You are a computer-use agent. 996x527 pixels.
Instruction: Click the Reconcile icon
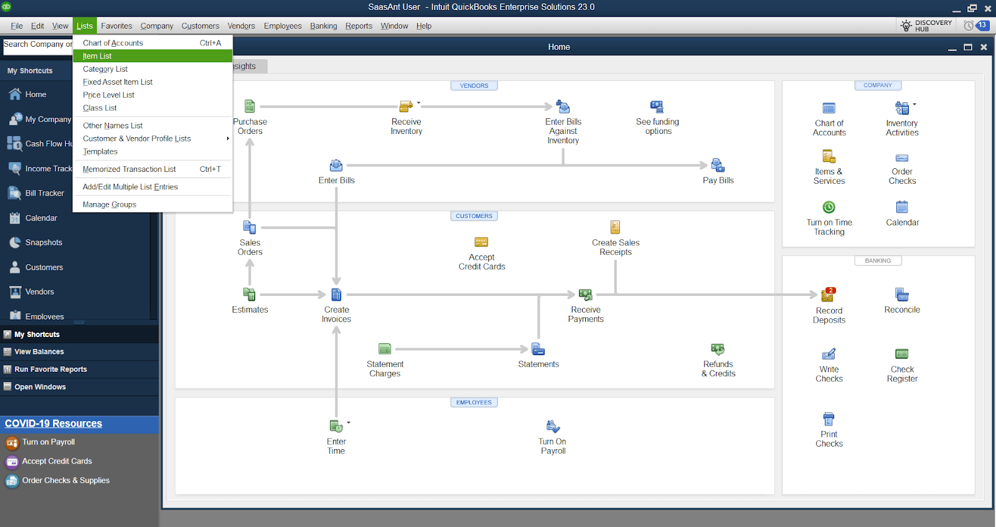901,294
